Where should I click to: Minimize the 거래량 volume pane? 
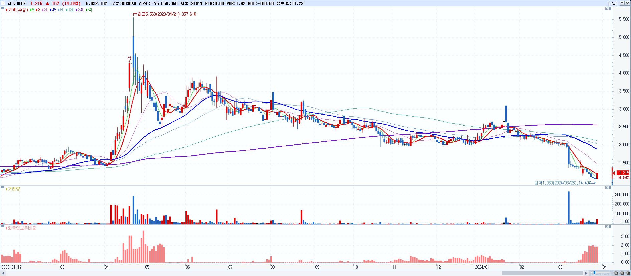[x=607, y=187]
